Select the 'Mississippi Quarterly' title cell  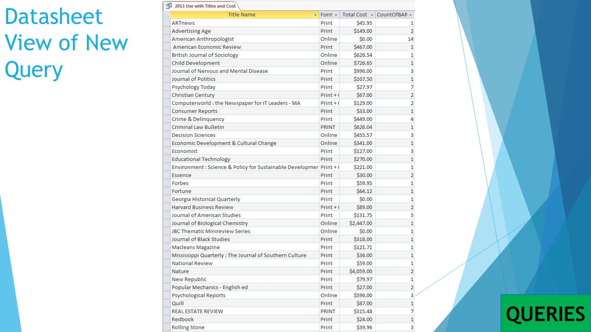(x=244, y=255)
